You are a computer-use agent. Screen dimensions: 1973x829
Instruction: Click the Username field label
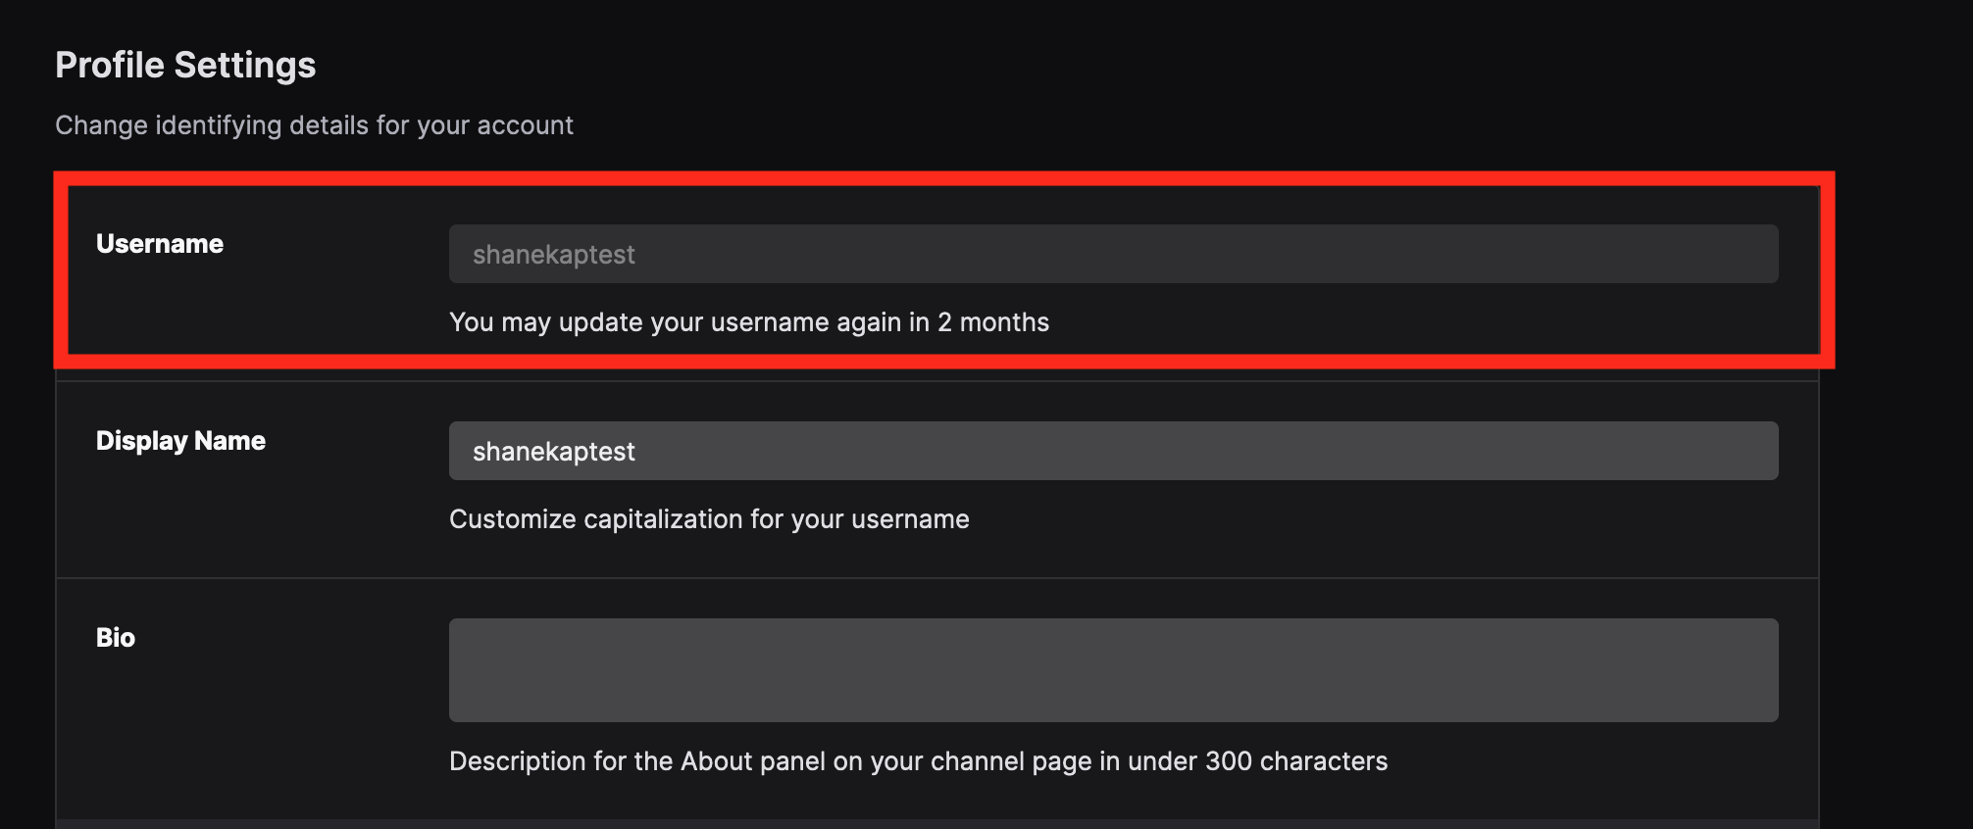point(160,243)
